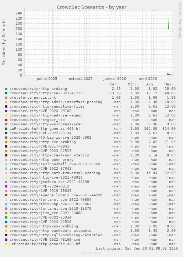Click the 'Last update' timestamp text

coord(137,248)
